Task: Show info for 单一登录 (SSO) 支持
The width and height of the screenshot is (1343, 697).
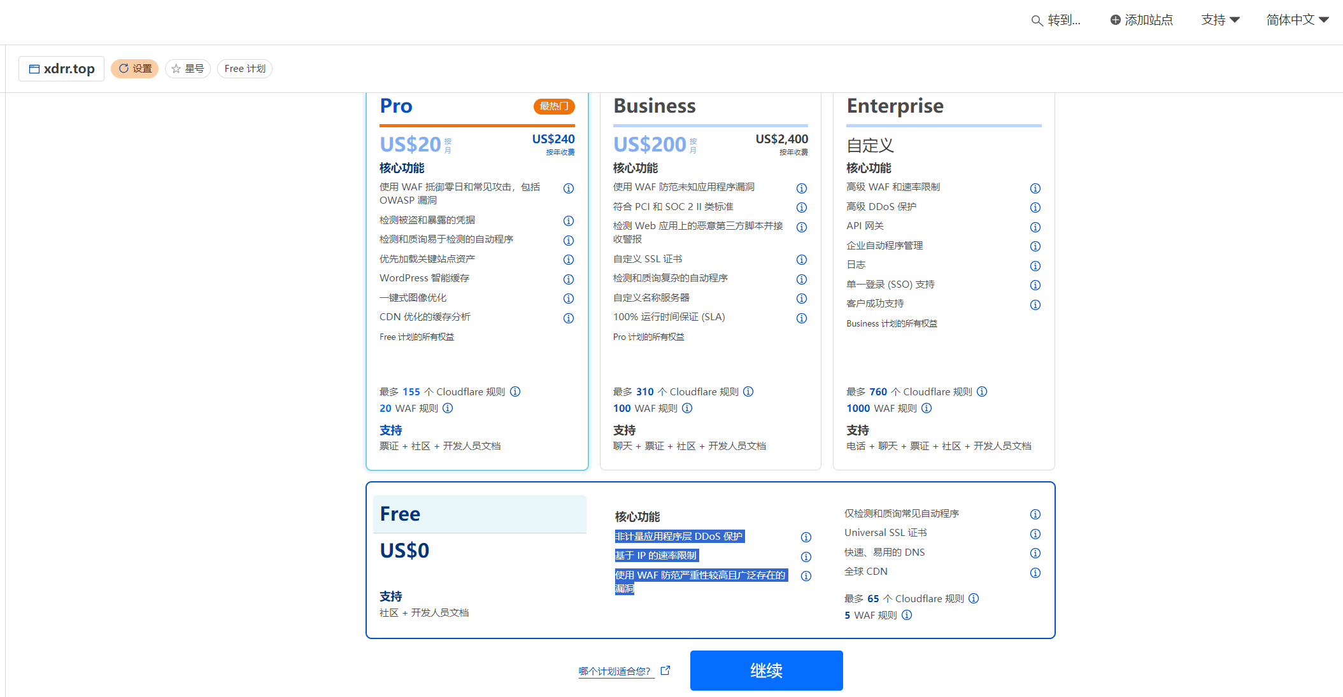Action: pos(1035,285)
